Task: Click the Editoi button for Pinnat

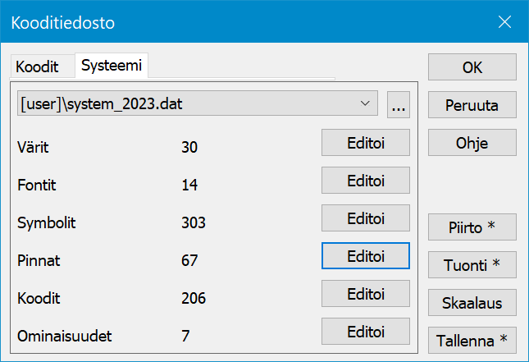Action: (365, 255)
